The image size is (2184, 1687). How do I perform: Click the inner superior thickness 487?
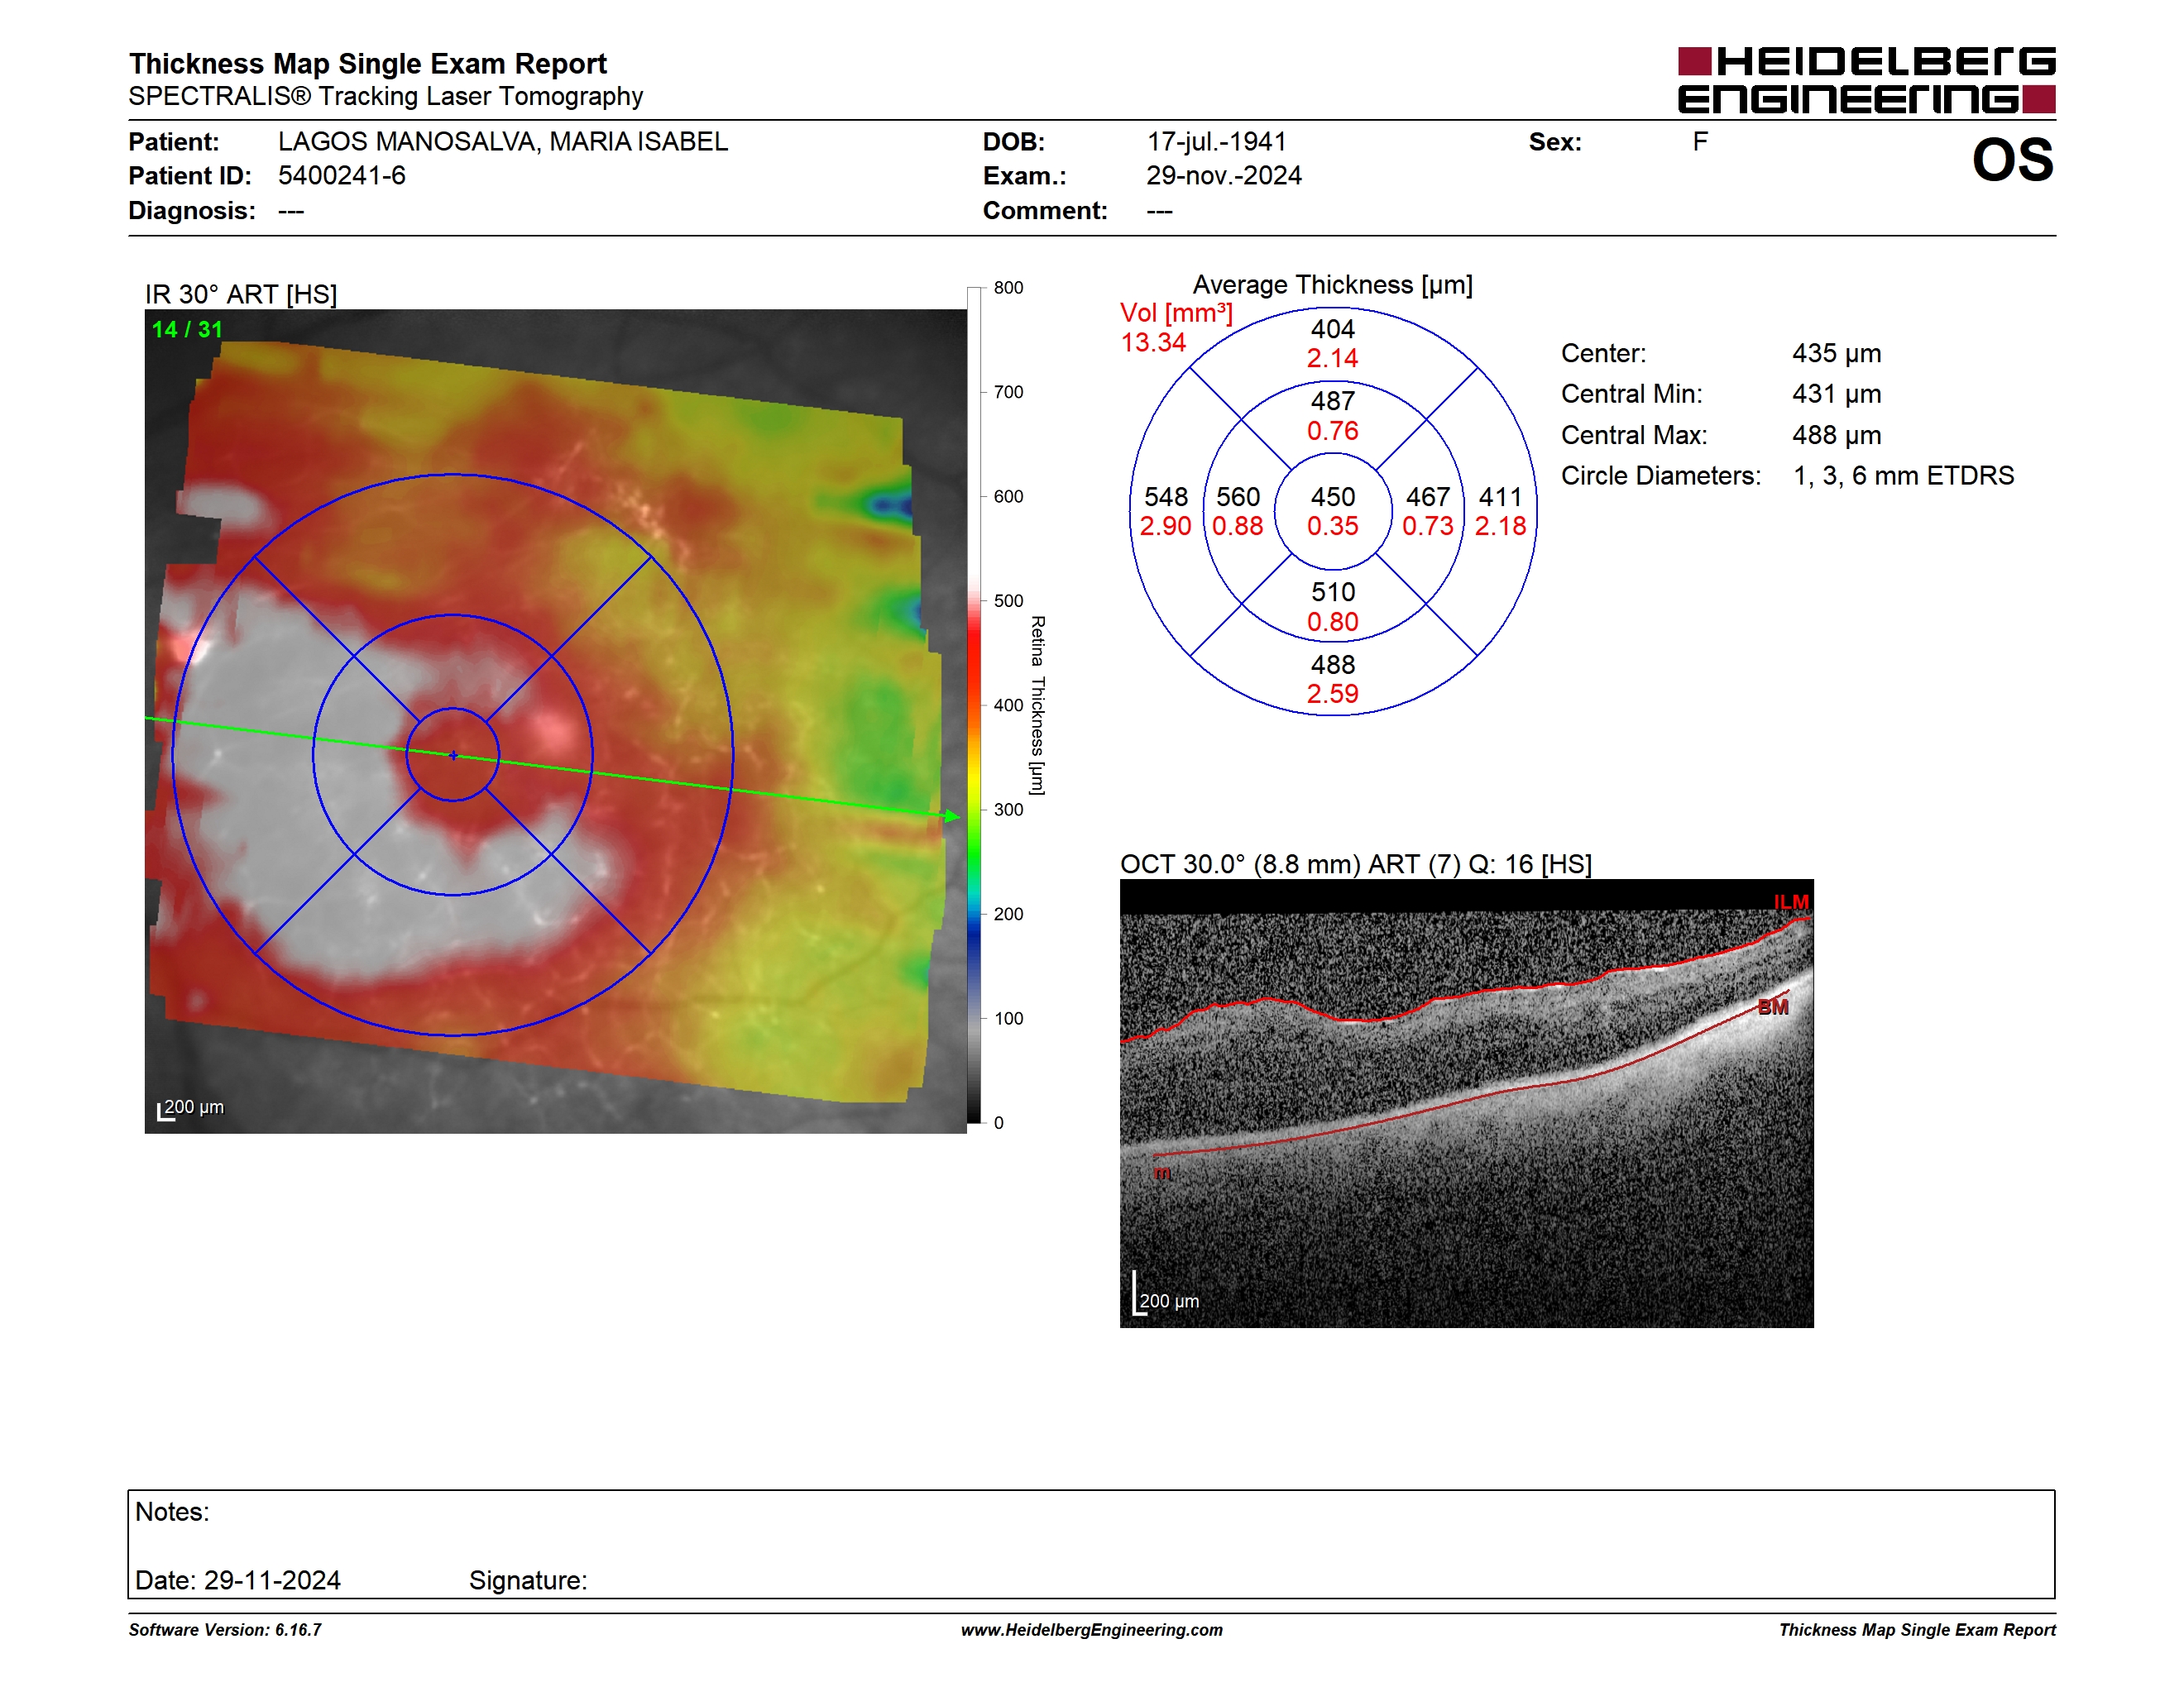point(1333,401)
